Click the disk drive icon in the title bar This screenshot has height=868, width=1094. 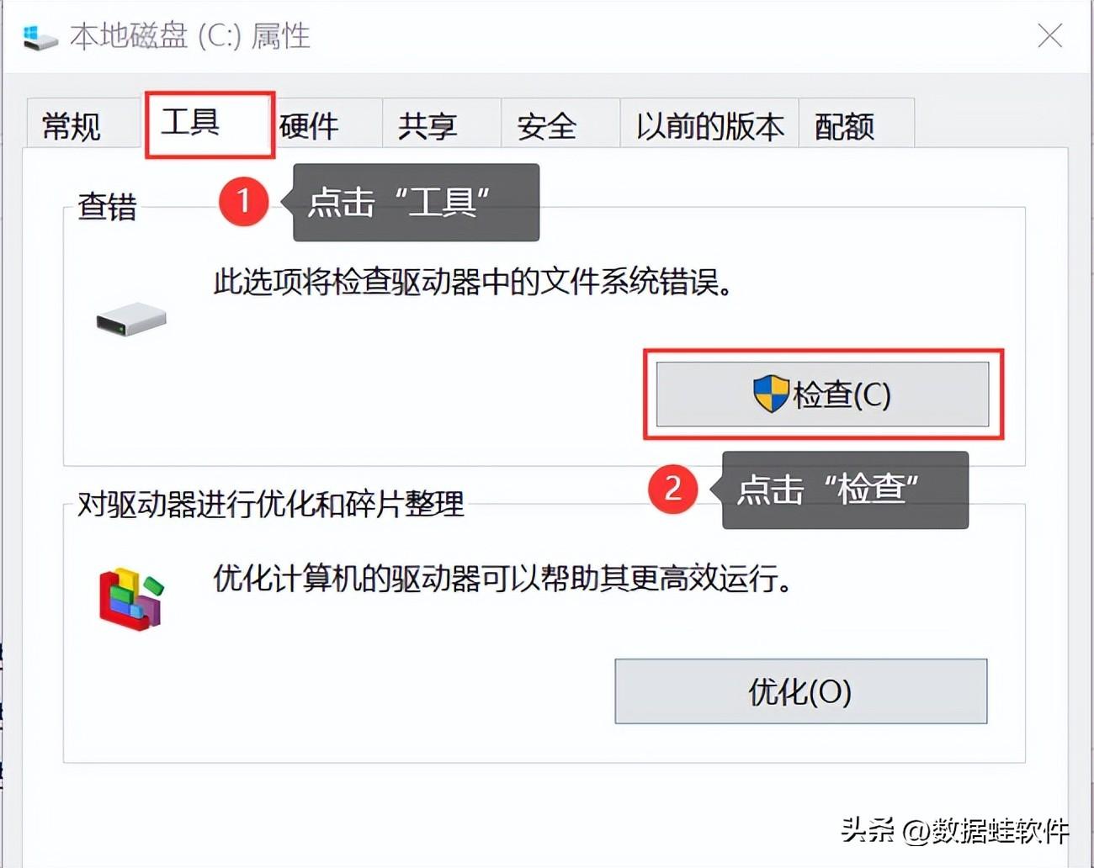pos(38,37)
